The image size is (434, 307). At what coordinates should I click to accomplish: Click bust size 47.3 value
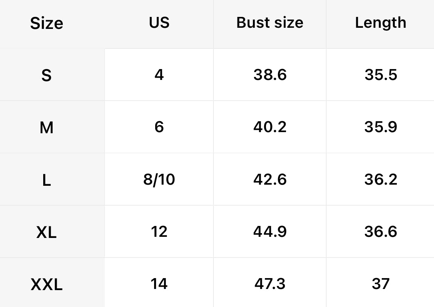click(x=270, y=284)
